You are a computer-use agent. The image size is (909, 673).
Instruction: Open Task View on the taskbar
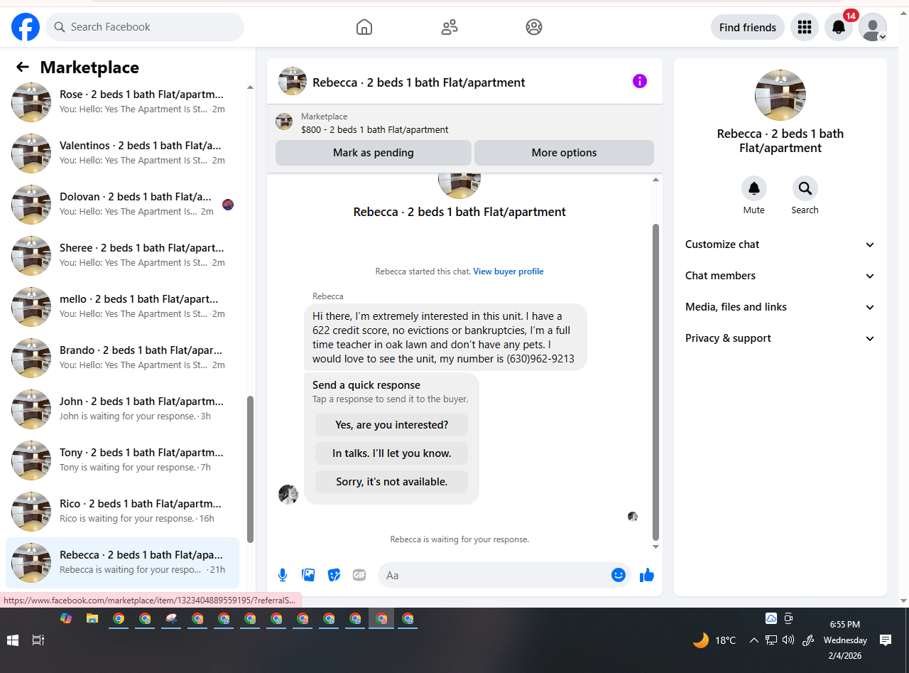point(38,640)
